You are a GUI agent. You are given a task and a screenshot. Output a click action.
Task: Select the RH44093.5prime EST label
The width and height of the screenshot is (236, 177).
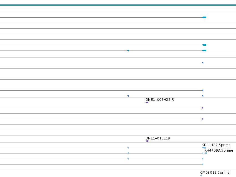coord(219,150)
